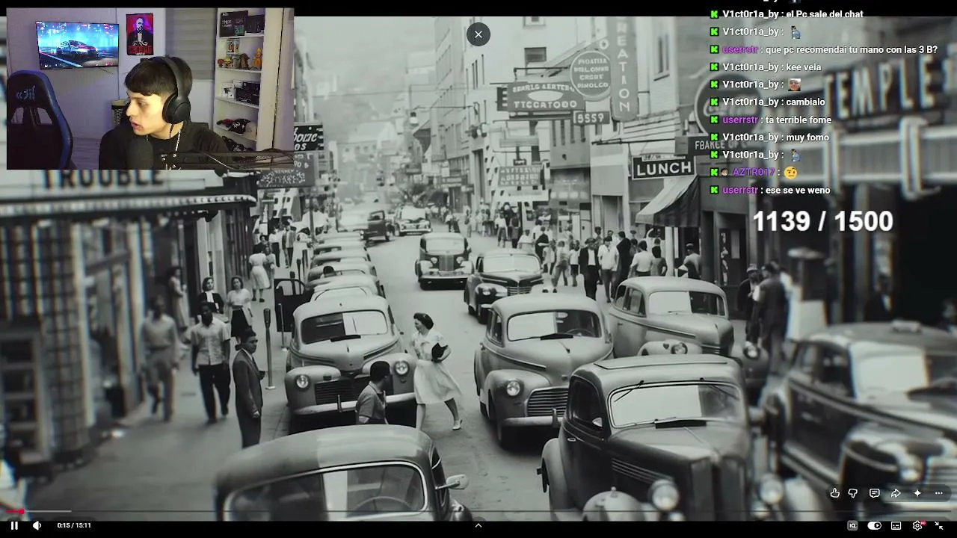957x538 pixels.
Task: Mute the video with the speaker icon
Action: 37,525
